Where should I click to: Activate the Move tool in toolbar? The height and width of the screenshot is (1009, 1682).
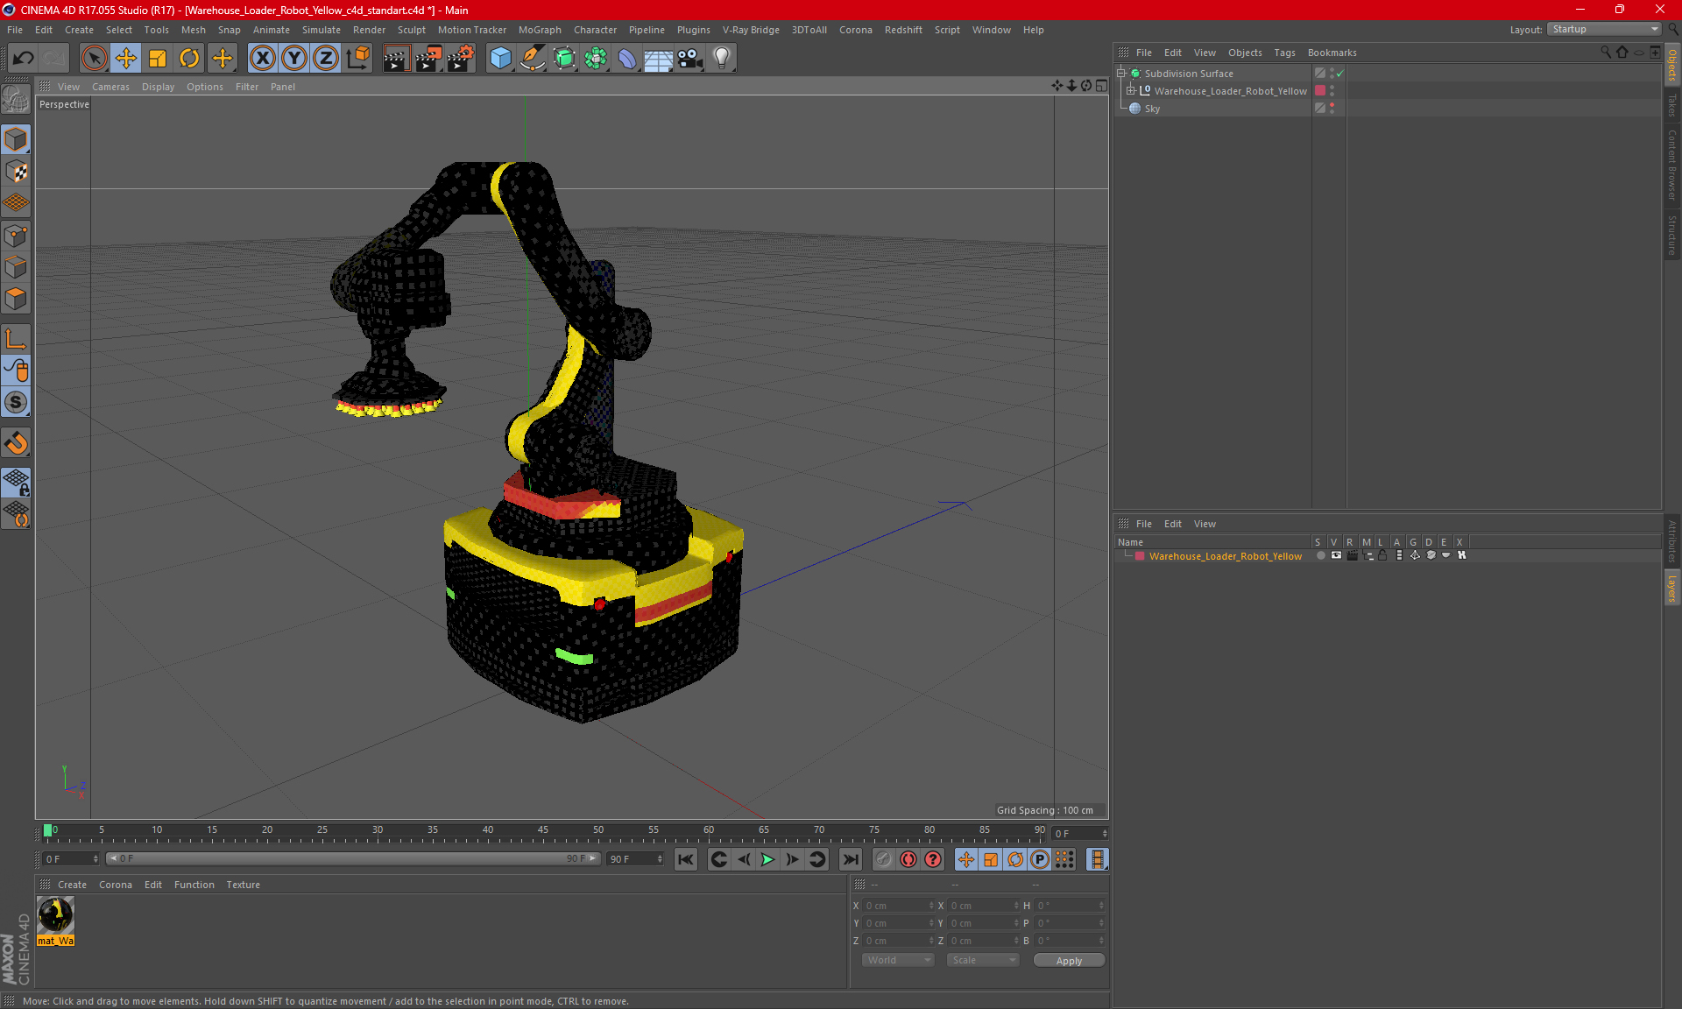coord(126,59)
